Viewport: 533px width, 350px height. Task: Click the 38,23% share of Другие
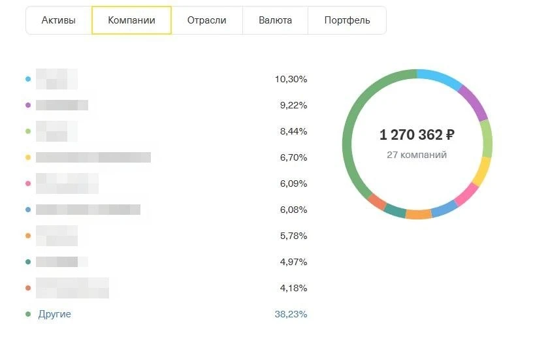point(291,314)
